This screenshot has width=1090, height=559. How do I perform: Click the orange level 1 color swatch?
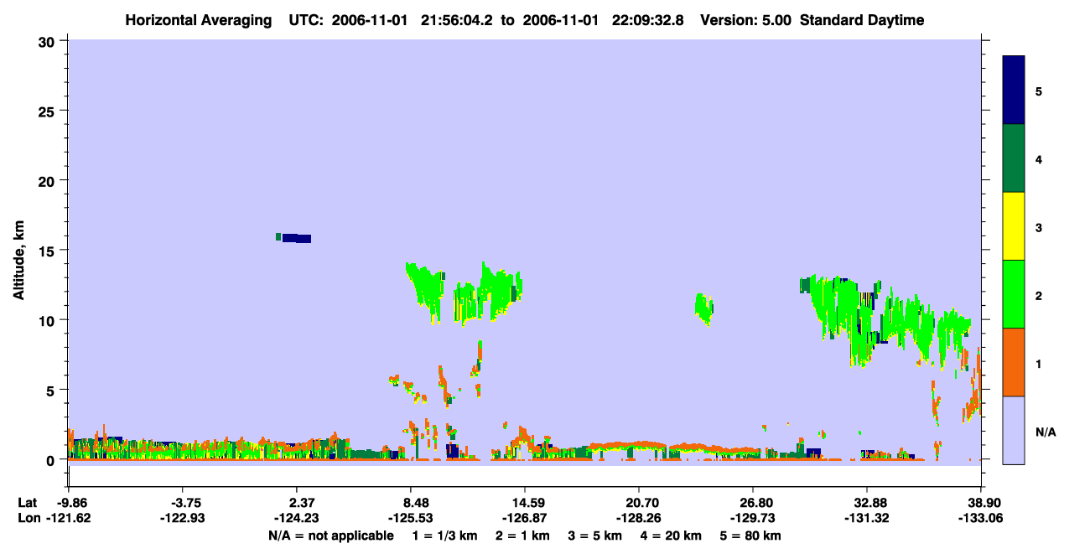1014,362
